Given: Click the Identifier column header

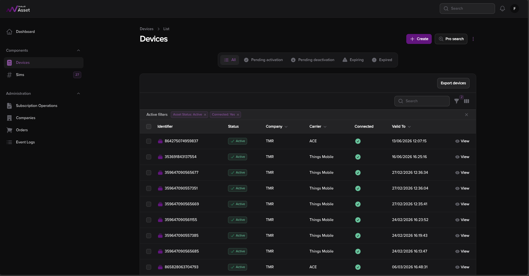Looking at the screenshot, I should point(165,127).
